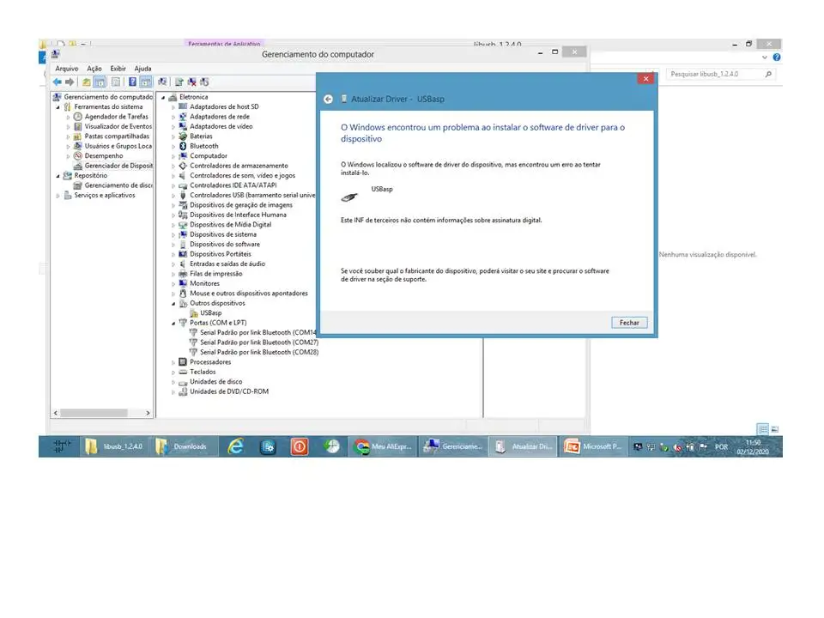The height and width of the screenshot is (618, 824).
Task: Open the Ajuda menu
Action: point(142,69)
